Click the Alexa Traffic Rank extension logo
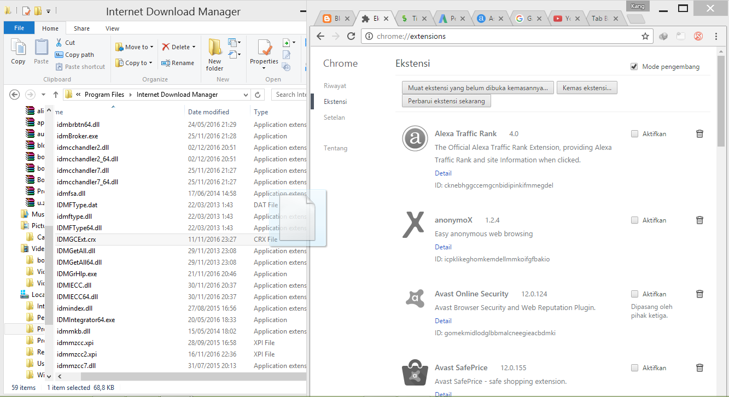Screen dimensions: 729x397 coord(415,139)
